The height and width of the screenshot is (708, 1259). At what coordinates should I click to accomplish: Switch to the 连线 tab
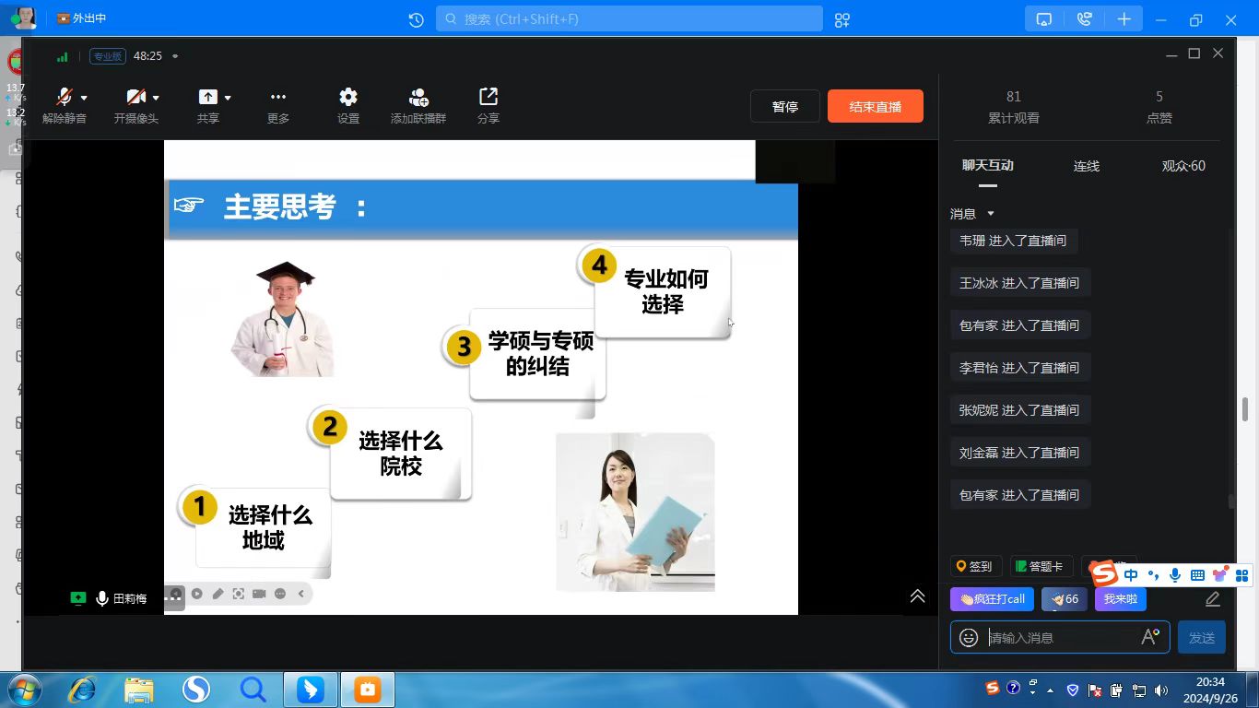pyautogui.click(x=1086, y=166)
